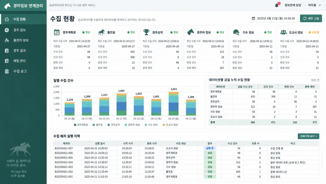
Task: Click the 수집 로그 clipboard icon
Action: (7, 71)
